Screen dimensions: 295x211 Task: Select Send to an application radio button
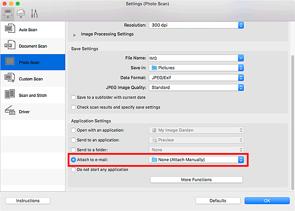pyautogui.click(x=73, y=140)
